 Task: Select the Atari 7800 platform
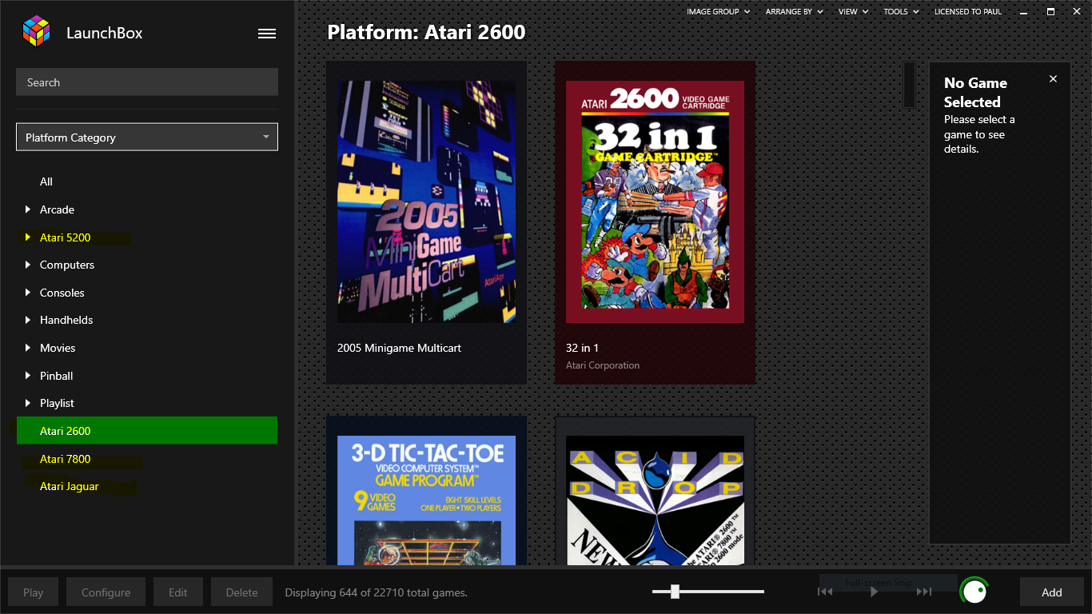click(x=66, y=459)
